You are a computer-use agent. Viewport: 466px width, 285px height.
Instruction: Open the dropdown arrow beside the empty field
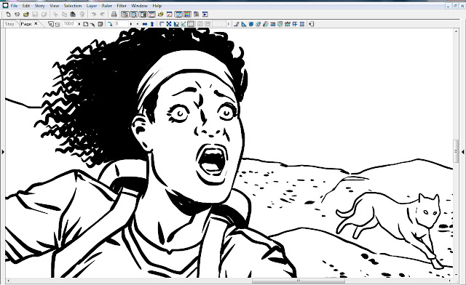(229, 24)
